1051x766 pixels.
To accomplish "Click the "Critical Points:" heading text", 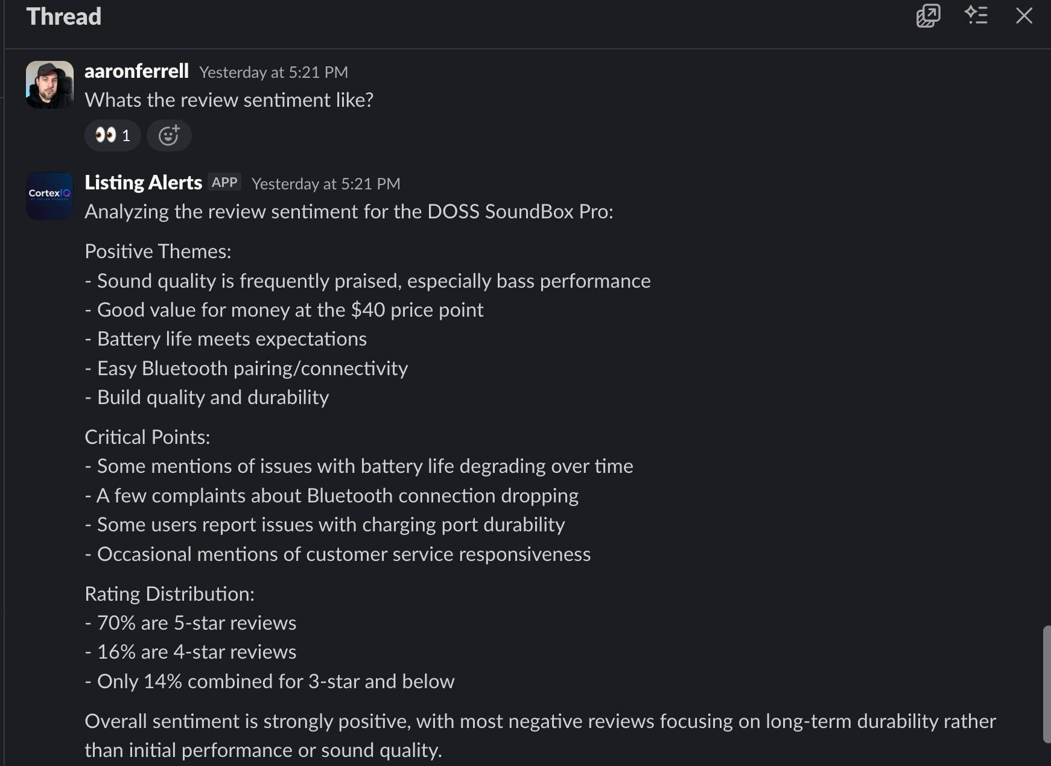I will click(147, 437).
